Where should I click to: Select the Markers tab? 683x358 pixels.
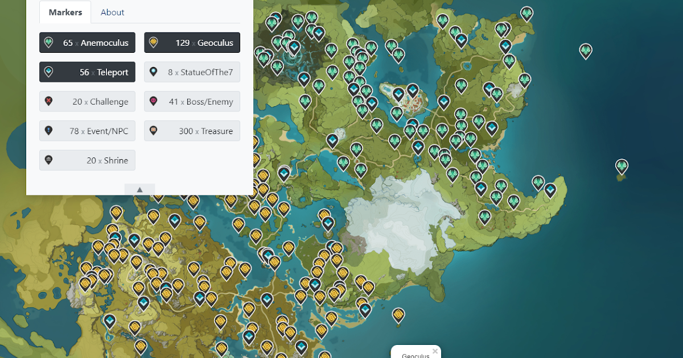pos(65,12)
